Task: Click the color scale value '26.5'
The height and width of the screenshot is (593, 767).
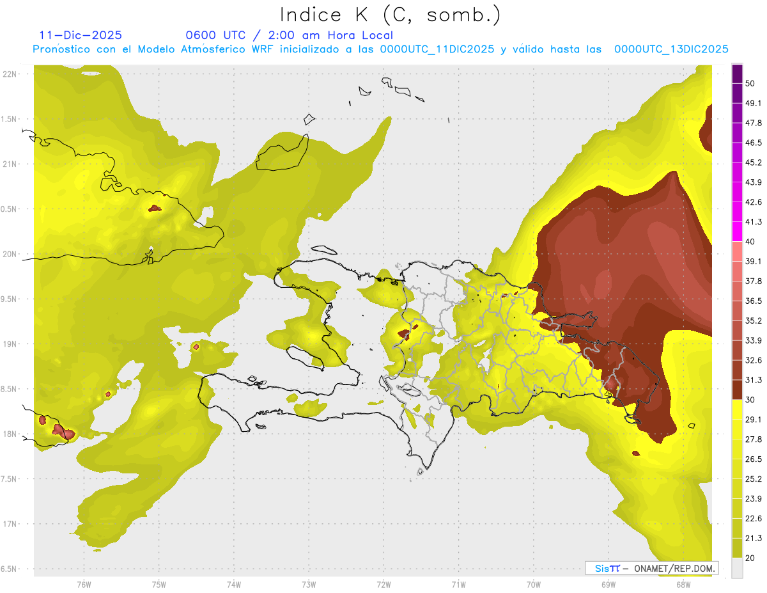Action: [x=754, y=459]
